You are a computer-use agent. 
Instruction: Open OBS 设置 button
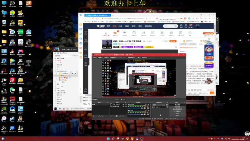tap(177, 113)
